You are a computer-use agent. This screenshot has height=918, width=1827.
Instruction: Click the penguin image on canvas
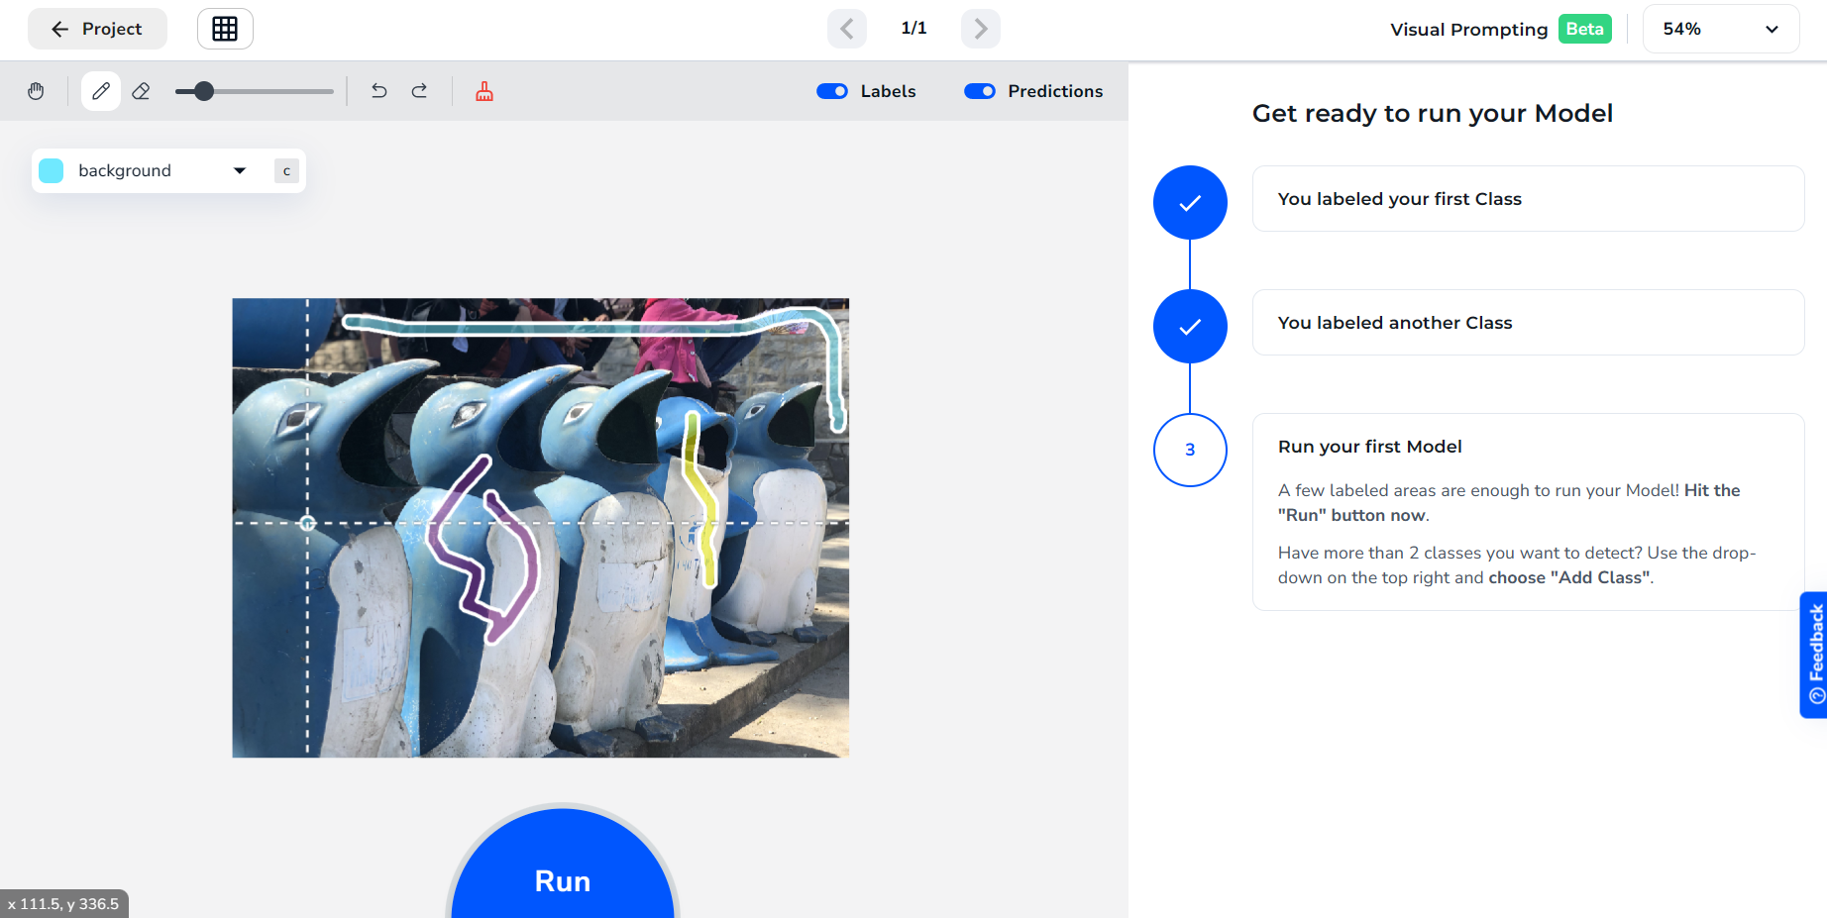[x=541, y=528]
